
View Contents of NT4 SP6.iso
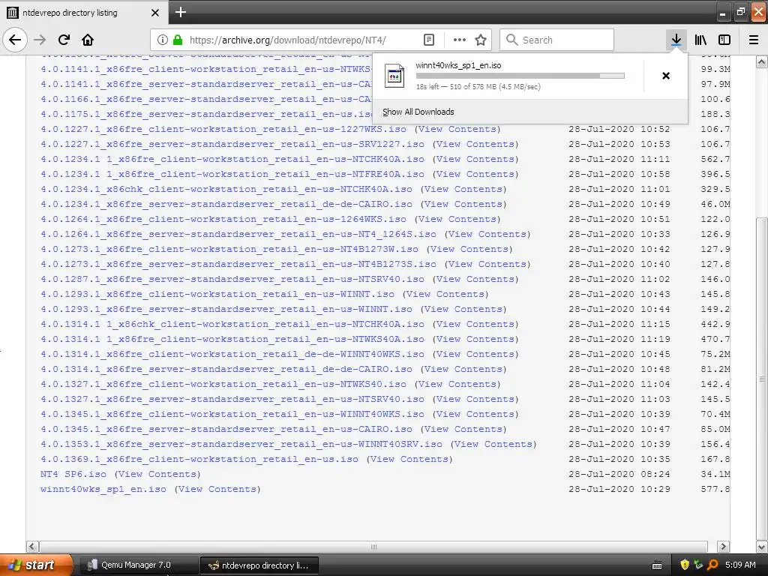click(157, 474)
